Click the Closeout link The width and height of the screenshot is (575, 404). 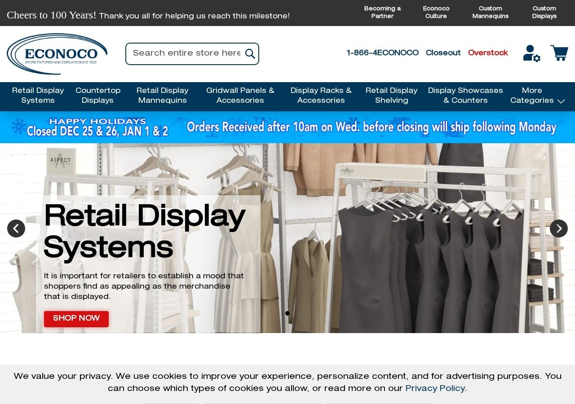point(443,53)
